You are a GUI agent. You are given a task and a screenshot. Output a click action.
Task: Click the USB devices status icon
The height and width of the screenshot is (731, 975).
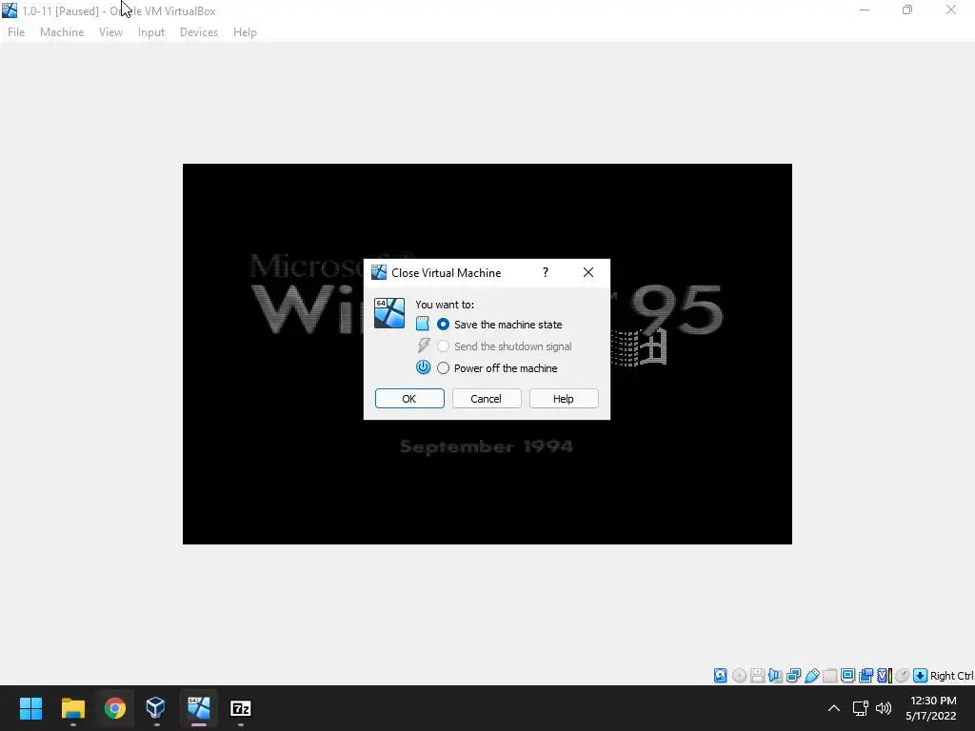click(x=811, y=676)
